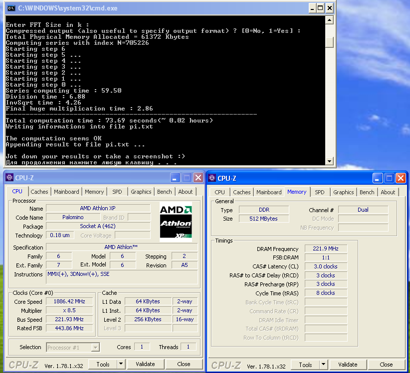Viewport: 410px width, 373px height.
Task: Minimize the left CPU-Z window
Action: [x=175, y=178]
